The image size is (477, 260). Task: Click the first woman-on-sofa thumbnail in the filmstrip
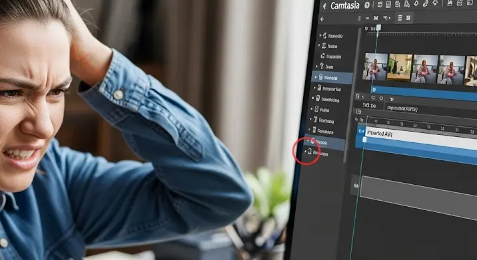coord(375,66)
